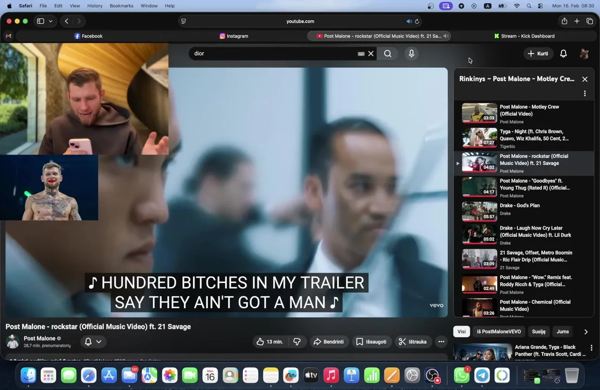Start voice search with microphone icon
Viewport: 600px width, 390px height.
click(x=411, y=54)
